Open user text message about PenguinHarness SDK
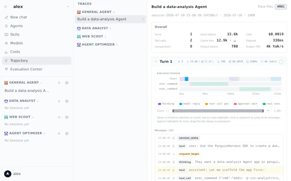 tap(219, 146)
